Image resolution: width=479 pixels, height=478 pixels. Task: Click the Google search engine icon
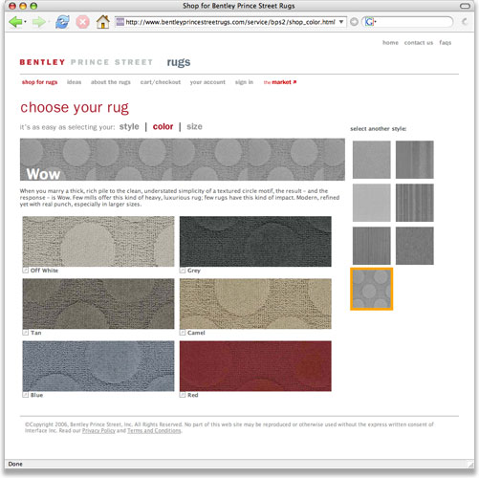tap(369, 22)
